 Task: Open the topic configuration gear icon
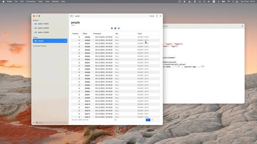(119, 28)
